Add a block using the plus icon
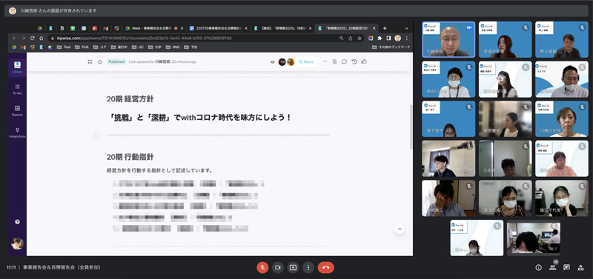 pyautogui.click(x=96, y=135)
